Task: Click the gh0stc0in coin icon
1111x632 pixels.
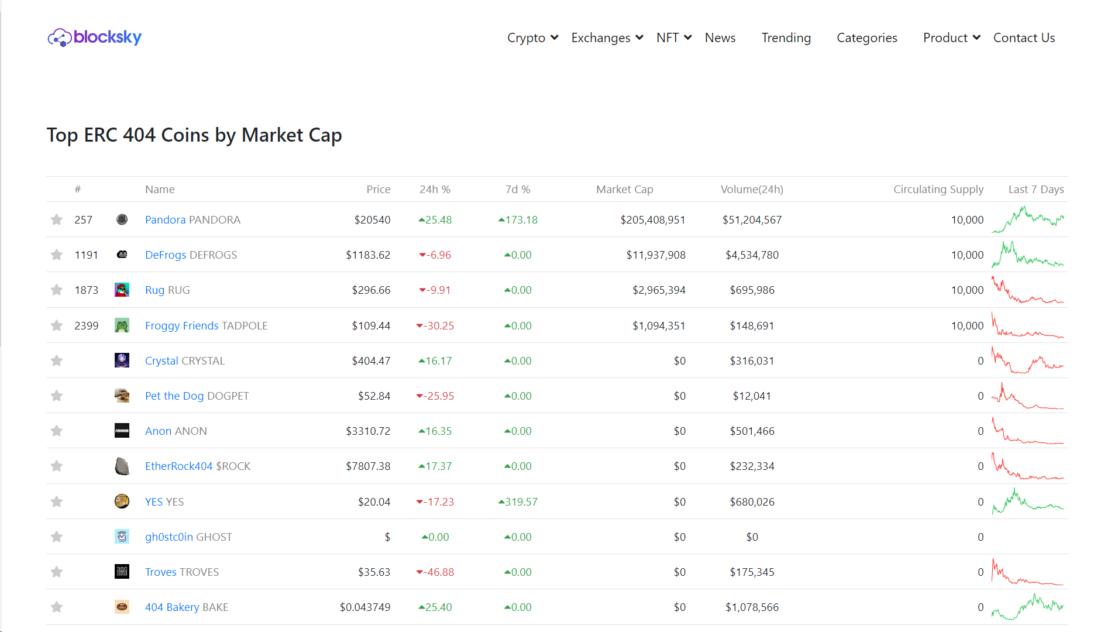Action: pyautogui.click(x=122, y=537)
